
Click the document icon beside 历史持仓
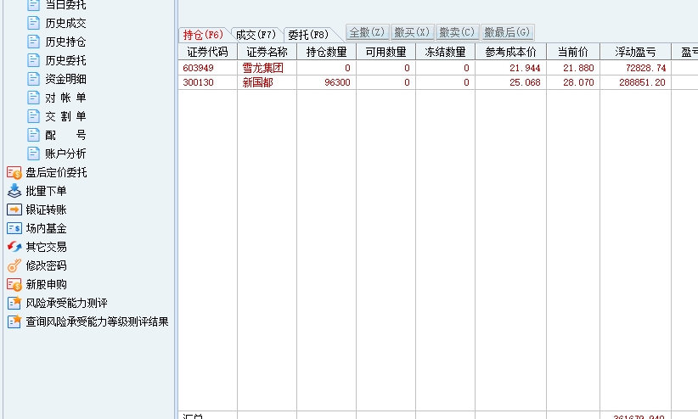click(33, 42)
